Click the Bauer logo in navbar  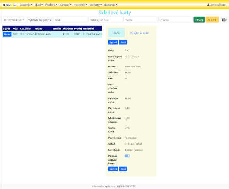tap(9, 5)
